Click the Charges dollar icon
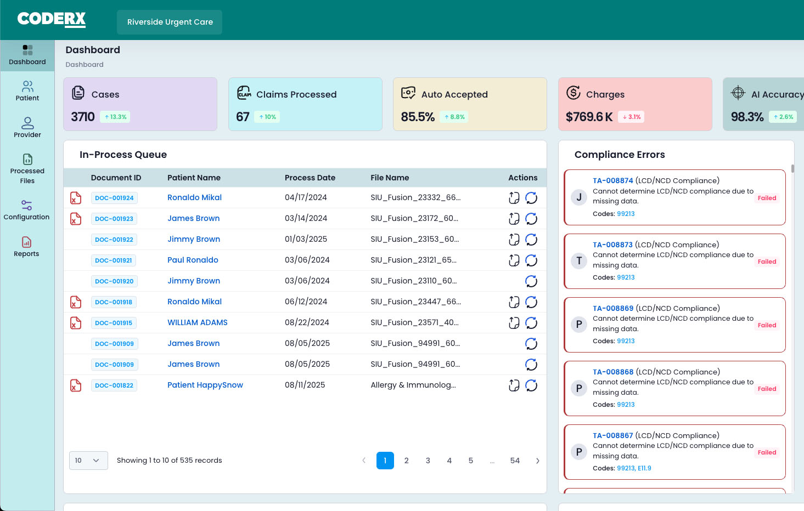Image resolution: width=804 pixels, height=511 pixels. pos(574,93)
